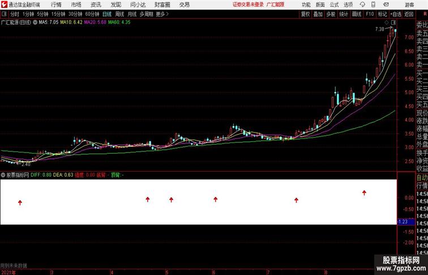Image resolution: width=428 pixels, height=275 pixels.
Task: Click the MA5: 7.05 indicator label
Action: tap(49, 23)
